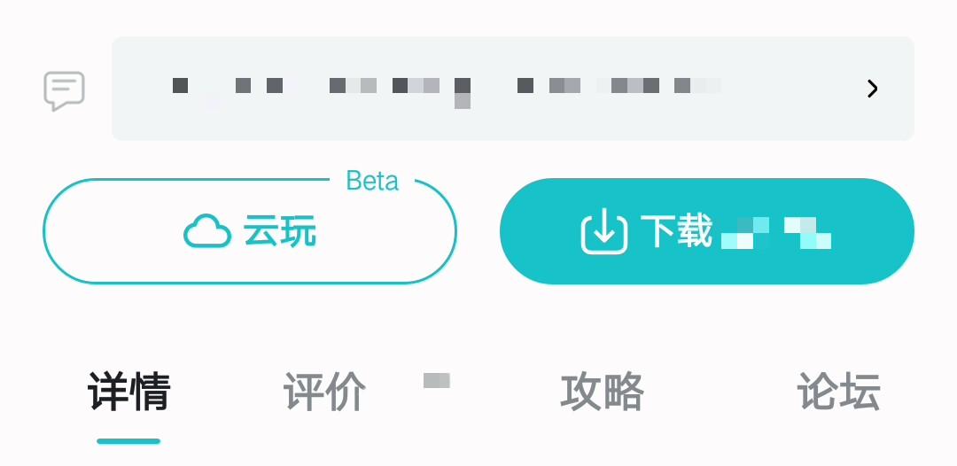The image size is (957, 466).
Task: Tap the speech bubble comment icon
Action: click(x=64, y=91)
